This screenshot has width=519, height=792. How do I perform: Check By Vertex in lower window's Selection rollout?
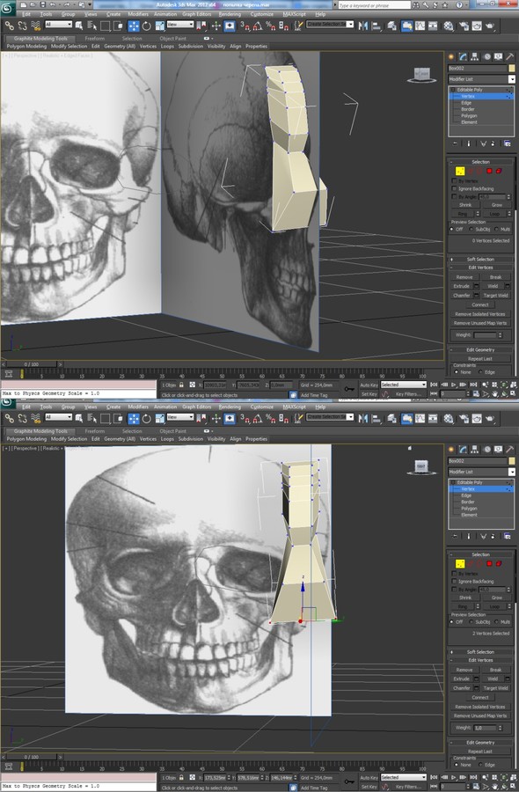click(454, 574)
